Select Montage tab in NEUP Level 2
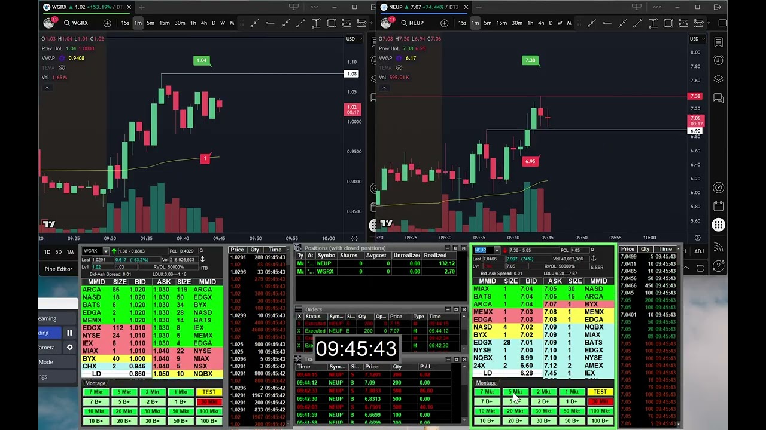Image resolution: width=766 pixels, height=430 pixels. click(486, 383)
